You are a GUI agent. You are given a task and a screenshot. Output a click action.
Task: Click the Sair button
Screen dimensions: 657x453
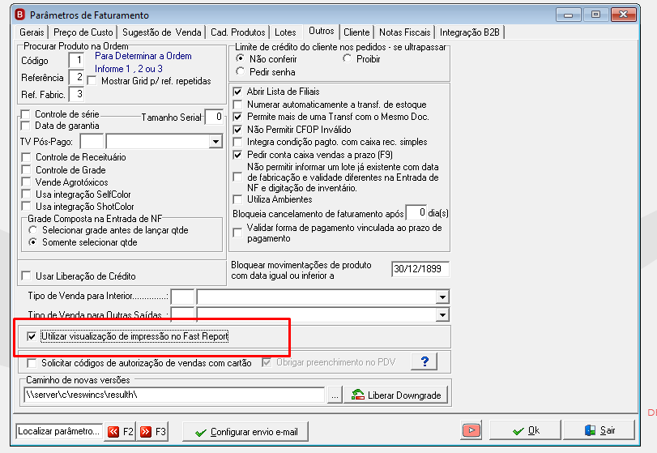coord(599,430)
